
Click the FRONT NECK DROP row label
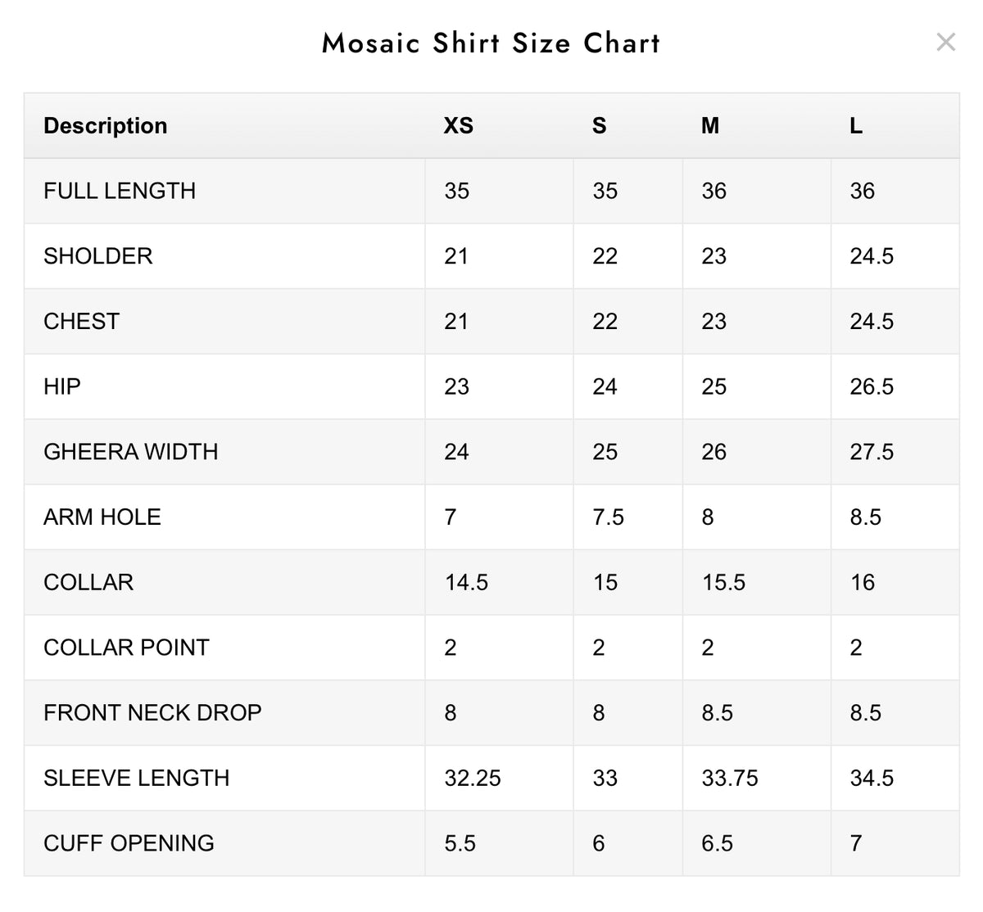coord(152,712)
